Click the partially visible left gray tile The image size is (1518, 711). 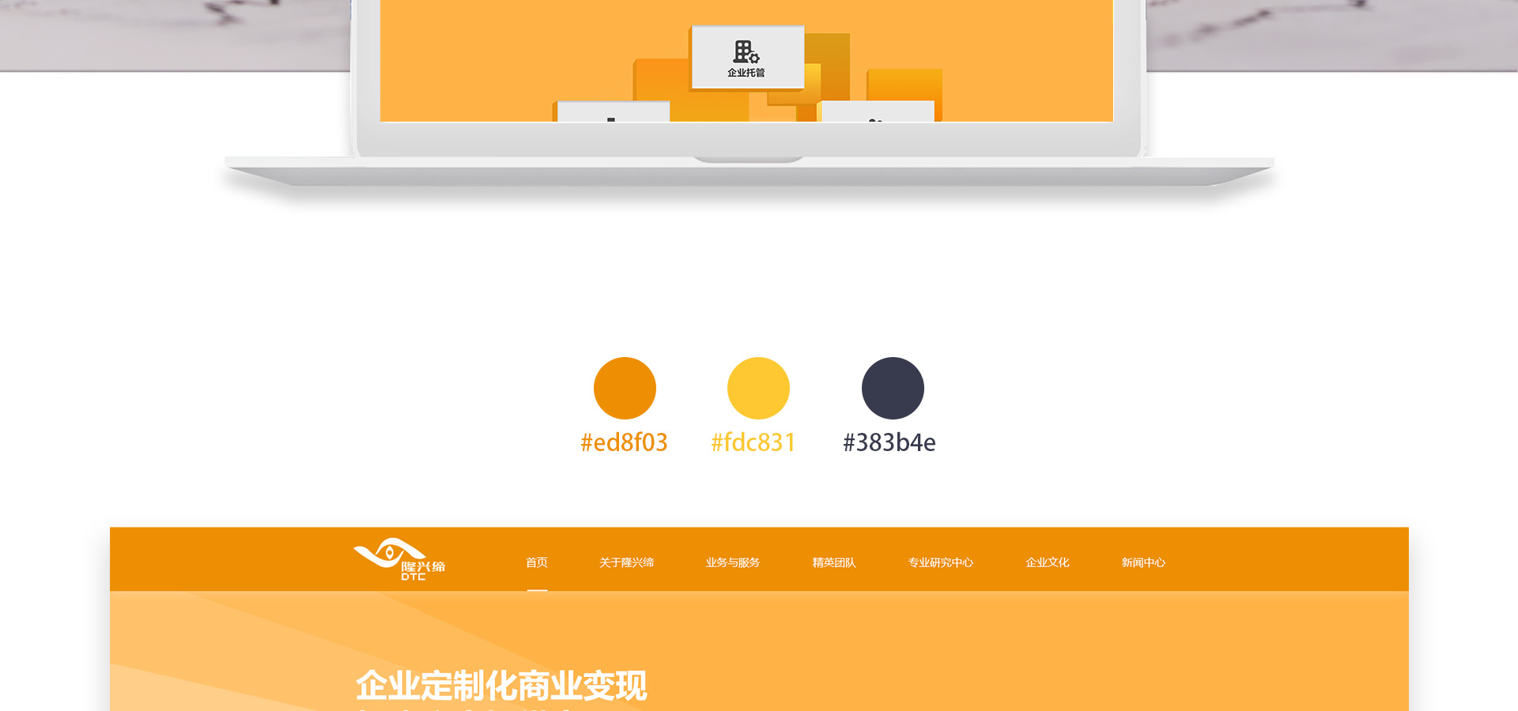[x=613, y=111]
